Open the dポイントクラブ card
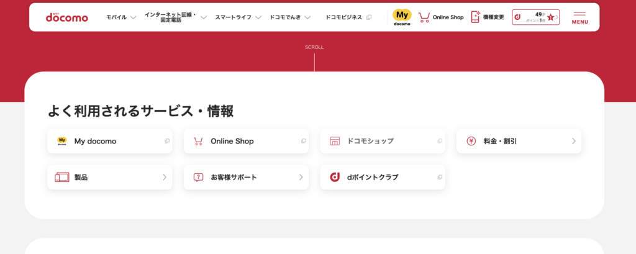The height and width of the screenshot is (254, 636). click(x=383, y=177)
